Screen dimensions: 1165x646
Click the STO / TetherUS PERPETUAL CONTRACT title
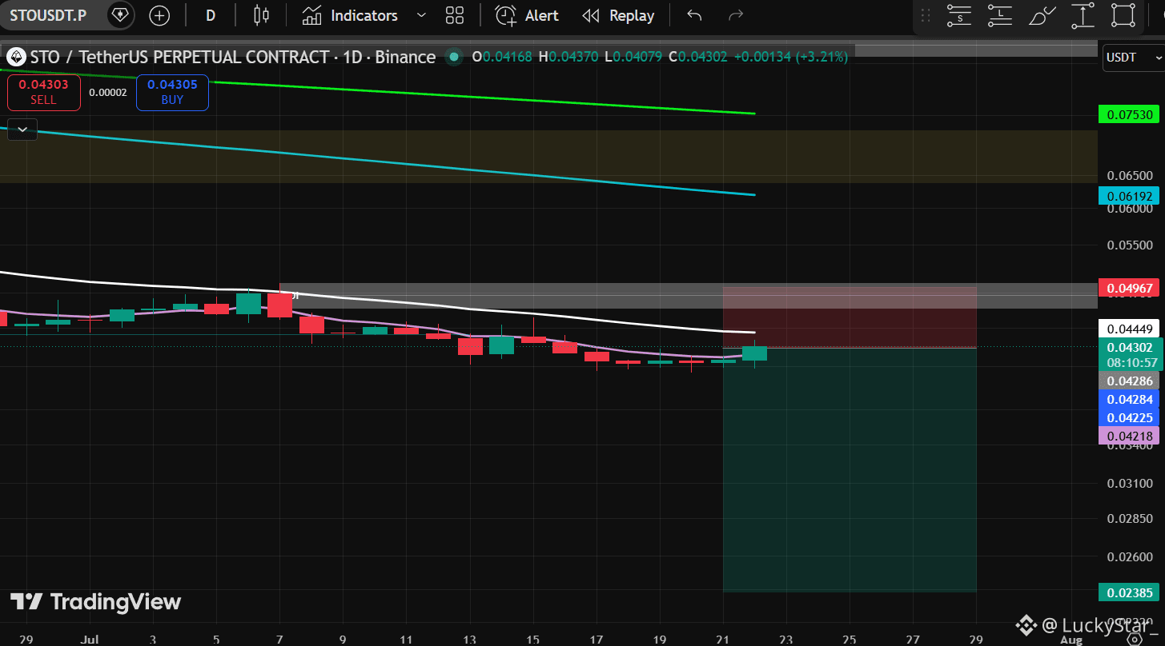click(x=232, y=57)
